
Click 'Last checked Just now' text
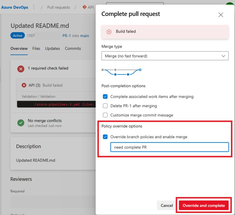tap(45, 126)
